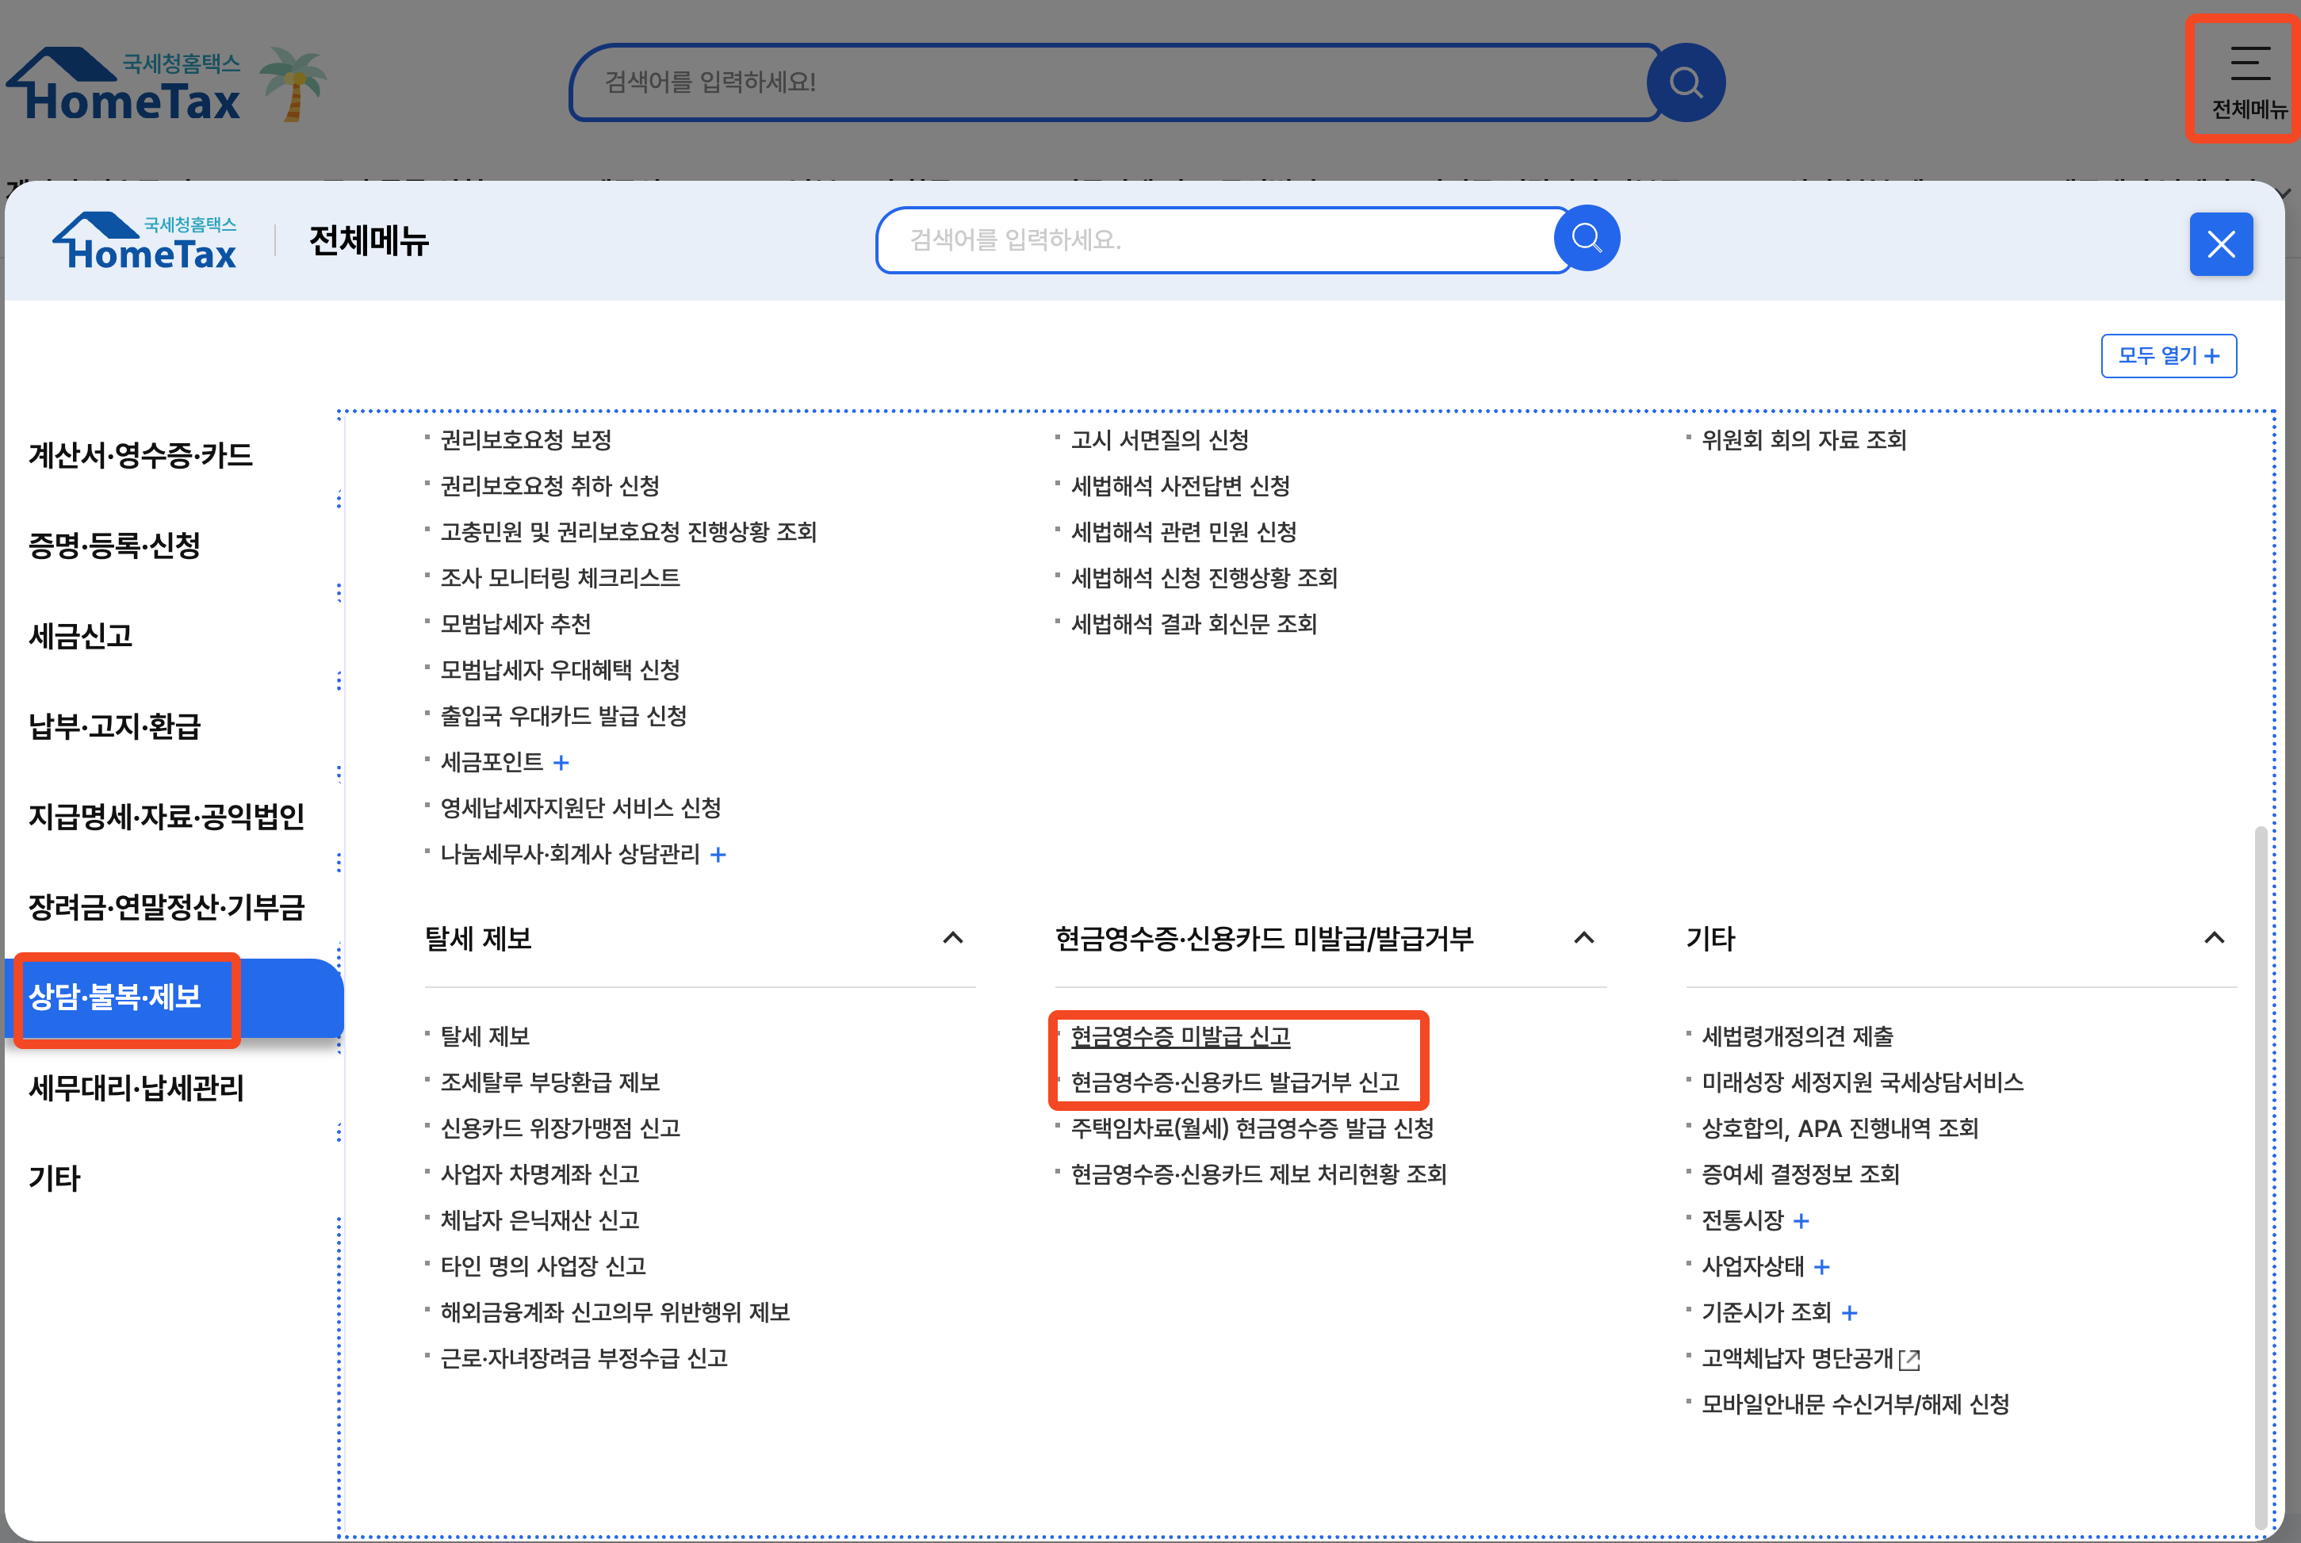Collapse the 탈세 제보 section chevron
This screenshot has height=1543, width=2301.
click(x=952, y=938)
